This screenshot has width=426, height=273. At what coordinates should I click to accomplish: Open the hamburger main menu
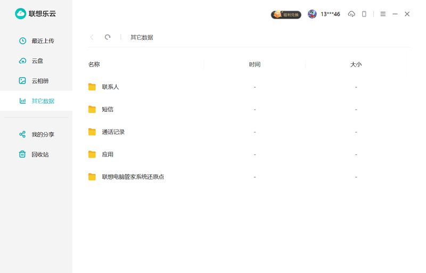383,14
